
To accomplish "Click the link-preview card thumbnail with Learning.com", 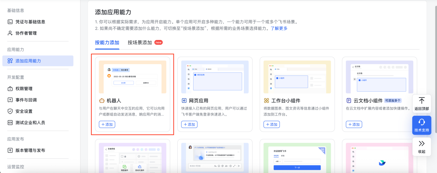I will pos(215,158).
